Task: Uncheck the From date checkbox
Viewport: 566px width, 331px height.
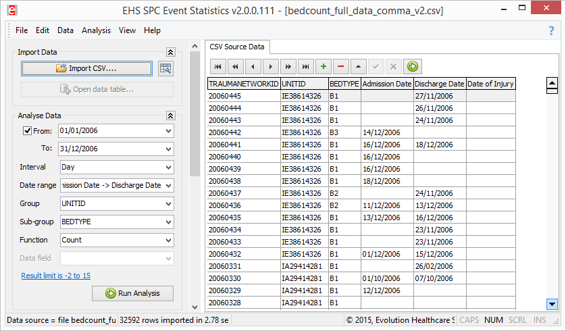Action: [x=28, y=131]
